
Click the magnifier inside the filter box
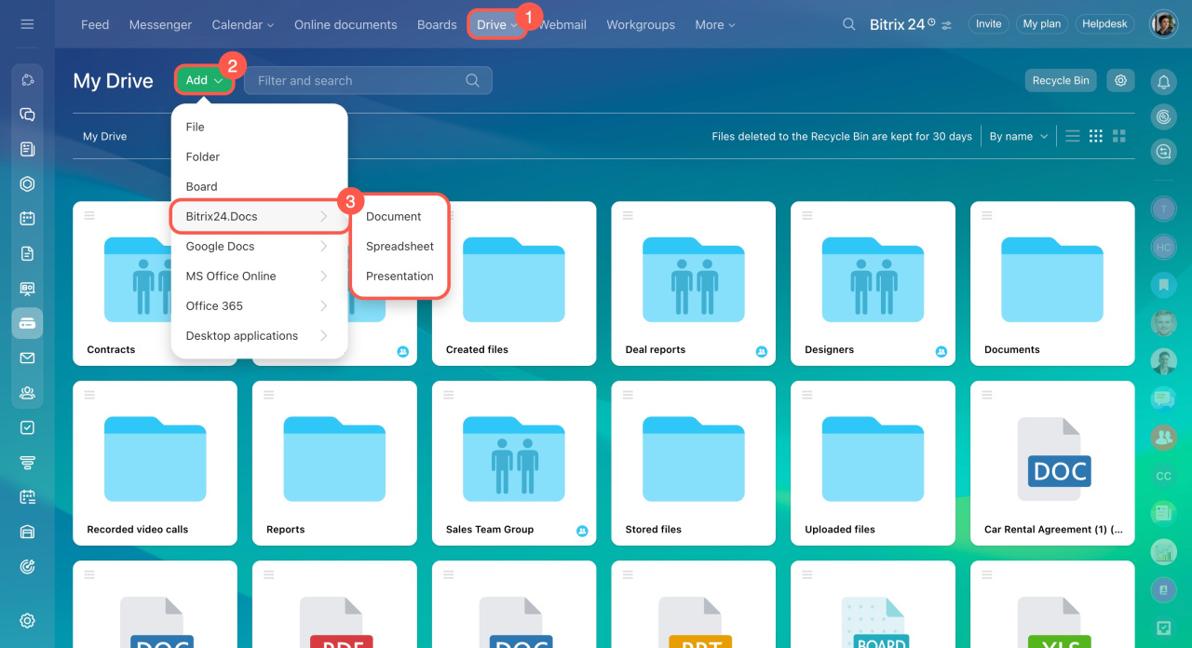pos(473,81)
